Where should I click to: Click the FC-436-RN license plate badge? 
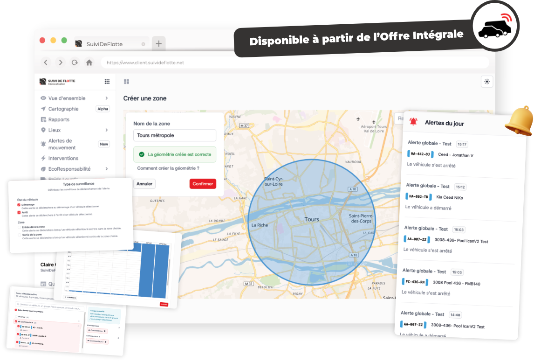pyautogui.click(x=415, y=282)
